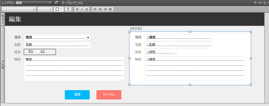
Task: Align text center
Action: pyautogui.click(x=100, y=9)
